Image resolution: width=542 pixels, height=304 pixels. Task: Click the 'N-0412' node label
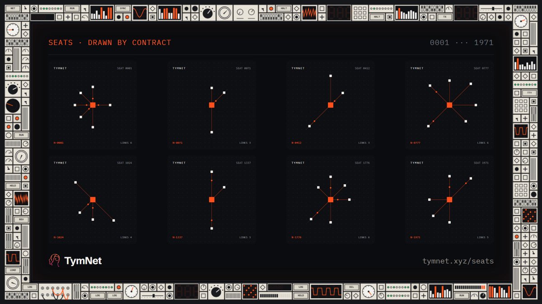click(x=297, y=143)
